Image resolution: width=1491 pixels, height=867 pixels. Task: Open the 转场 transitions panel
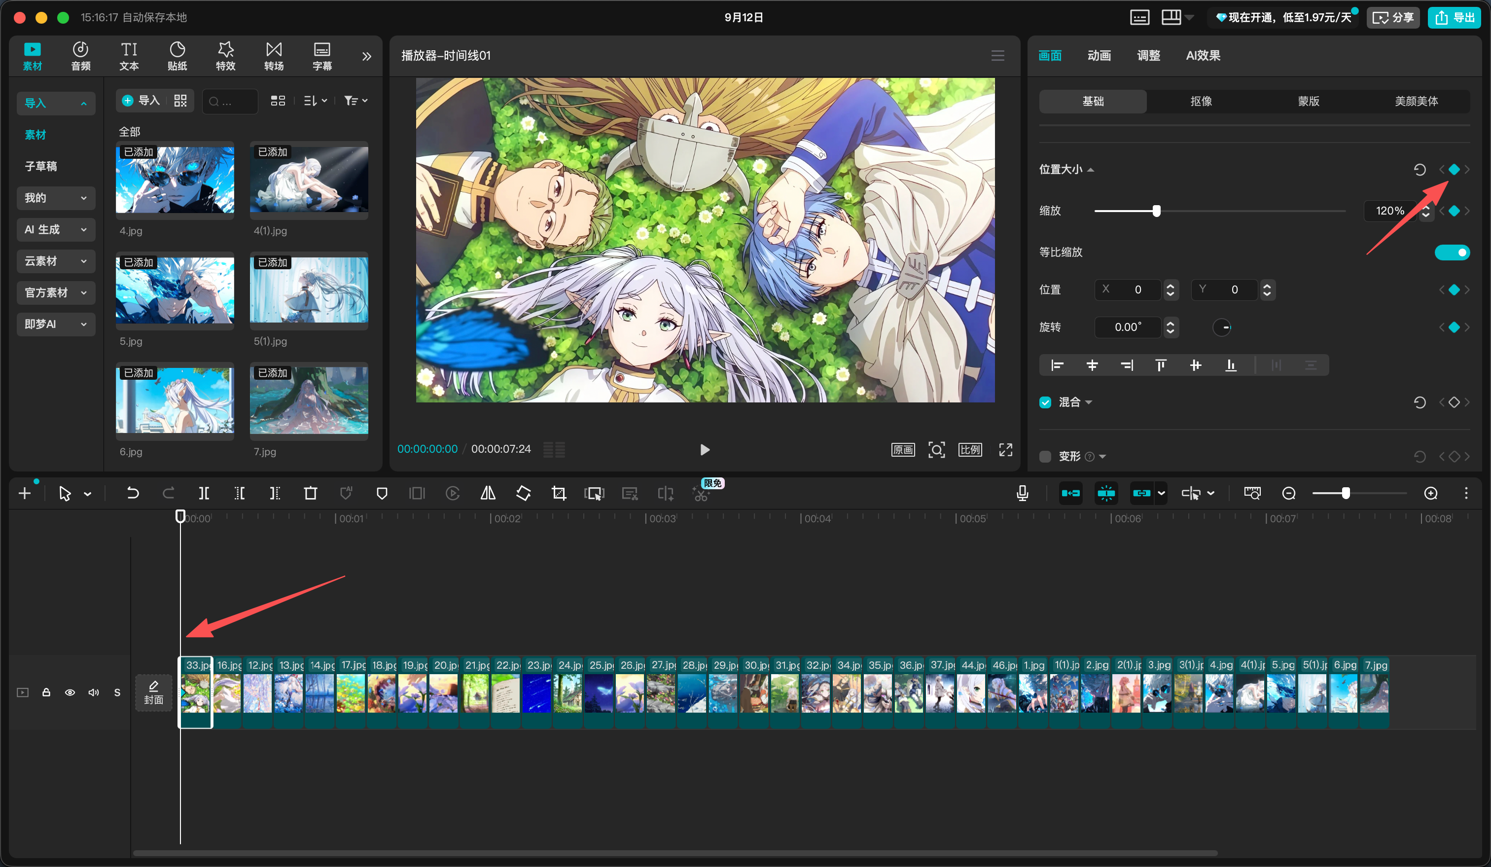[x=274, y=56]
